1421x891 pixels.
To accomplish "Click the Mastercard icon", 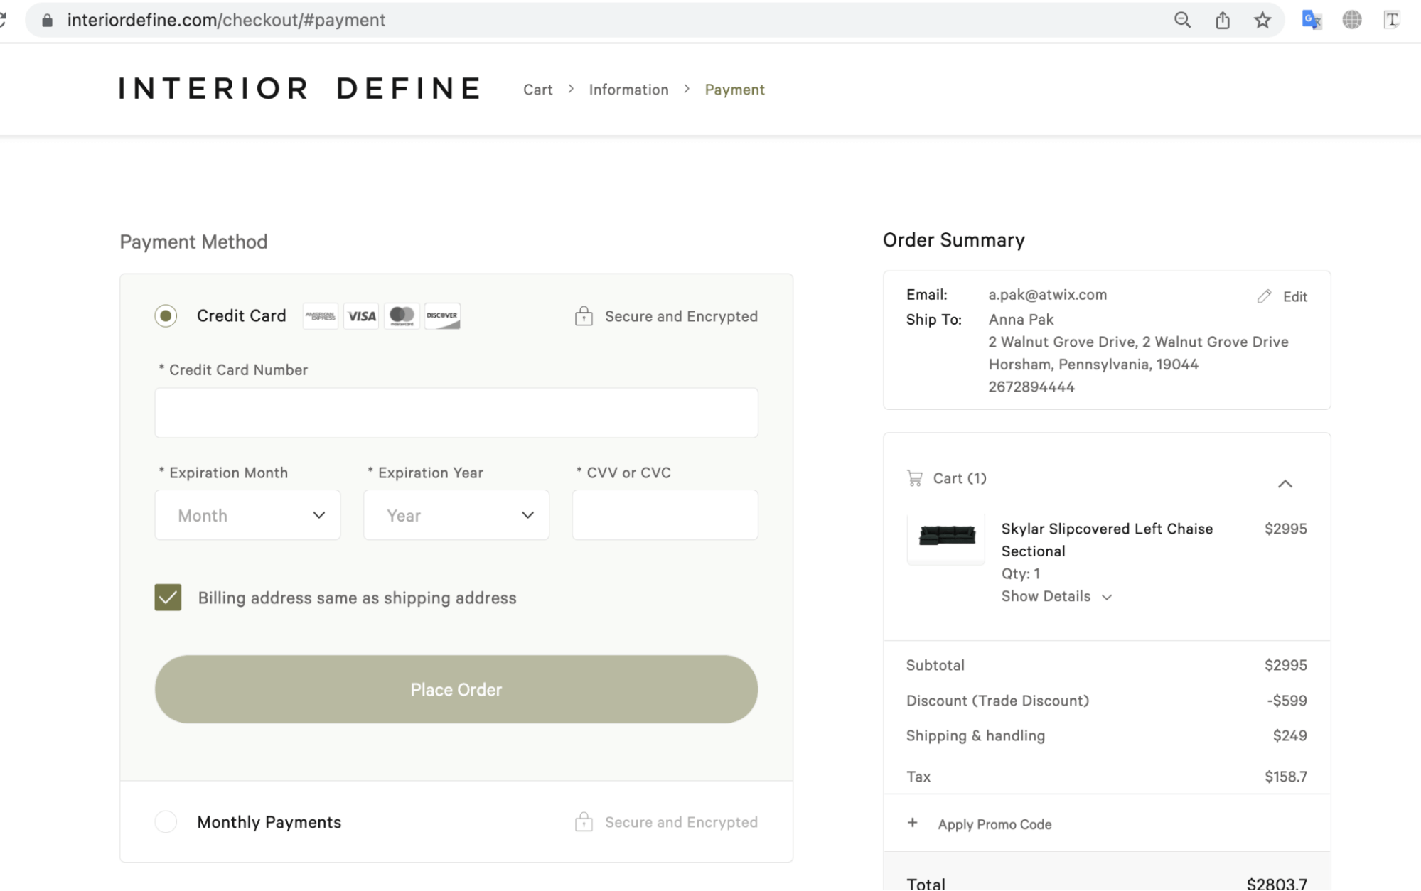I will point(402,316).
